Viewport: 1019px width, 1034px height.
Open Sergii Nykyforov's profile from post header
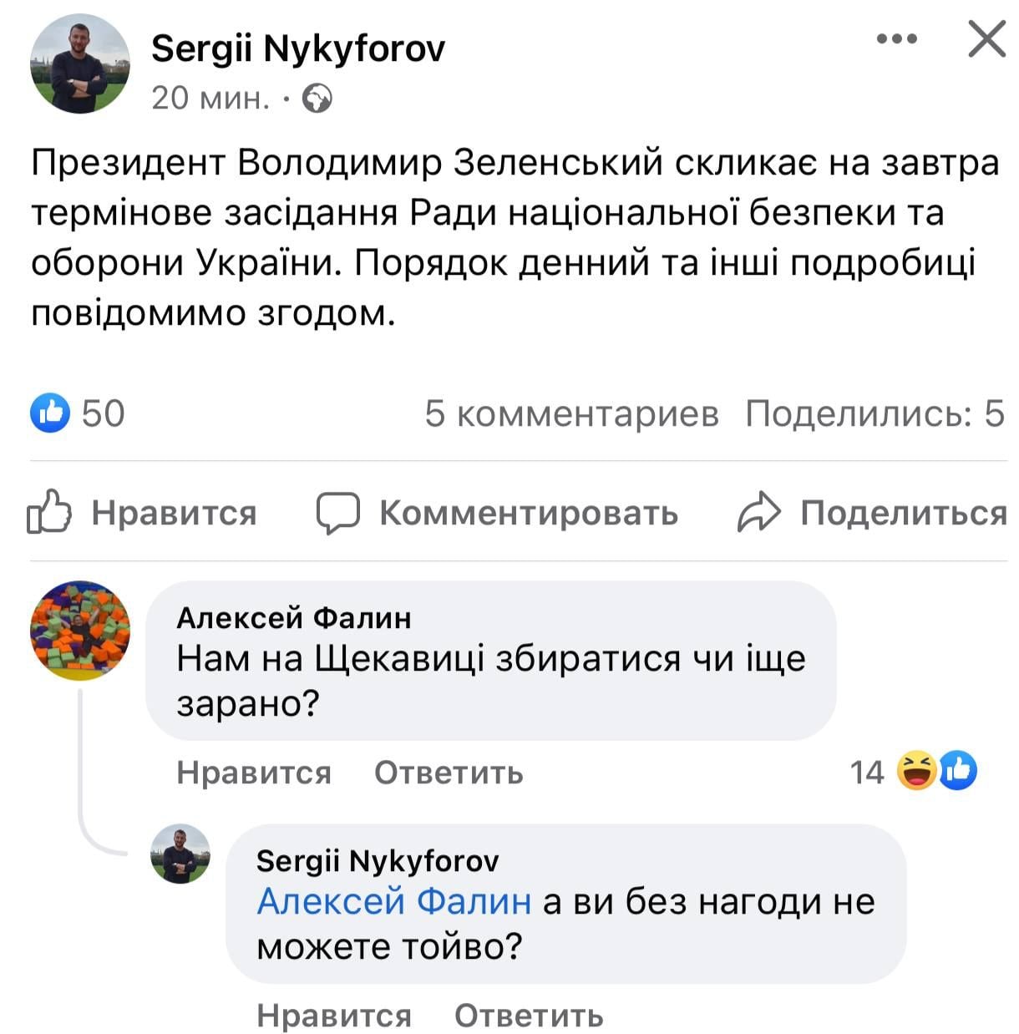[x=298, y=48]
